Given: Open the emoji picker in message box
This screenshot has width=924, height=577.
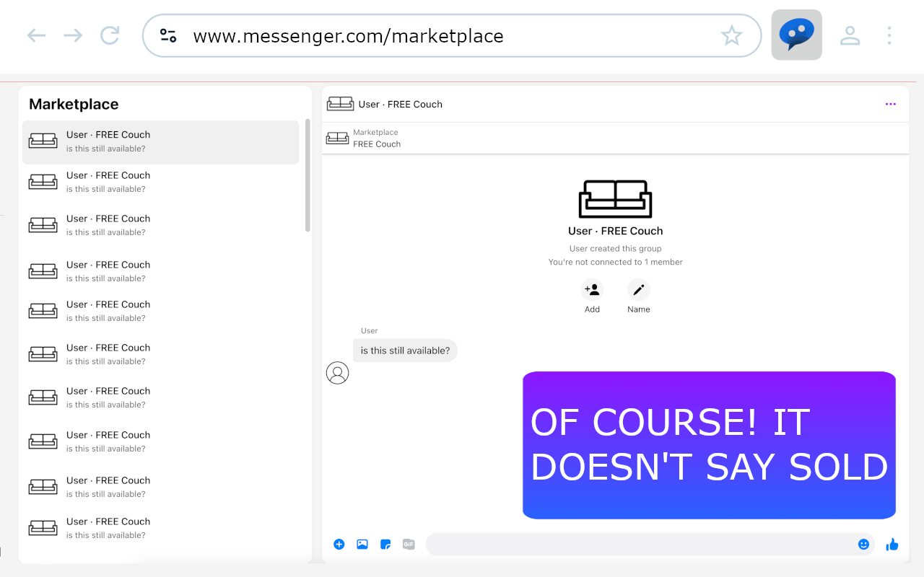Looking at the screenshot, I should coord(863,545).
